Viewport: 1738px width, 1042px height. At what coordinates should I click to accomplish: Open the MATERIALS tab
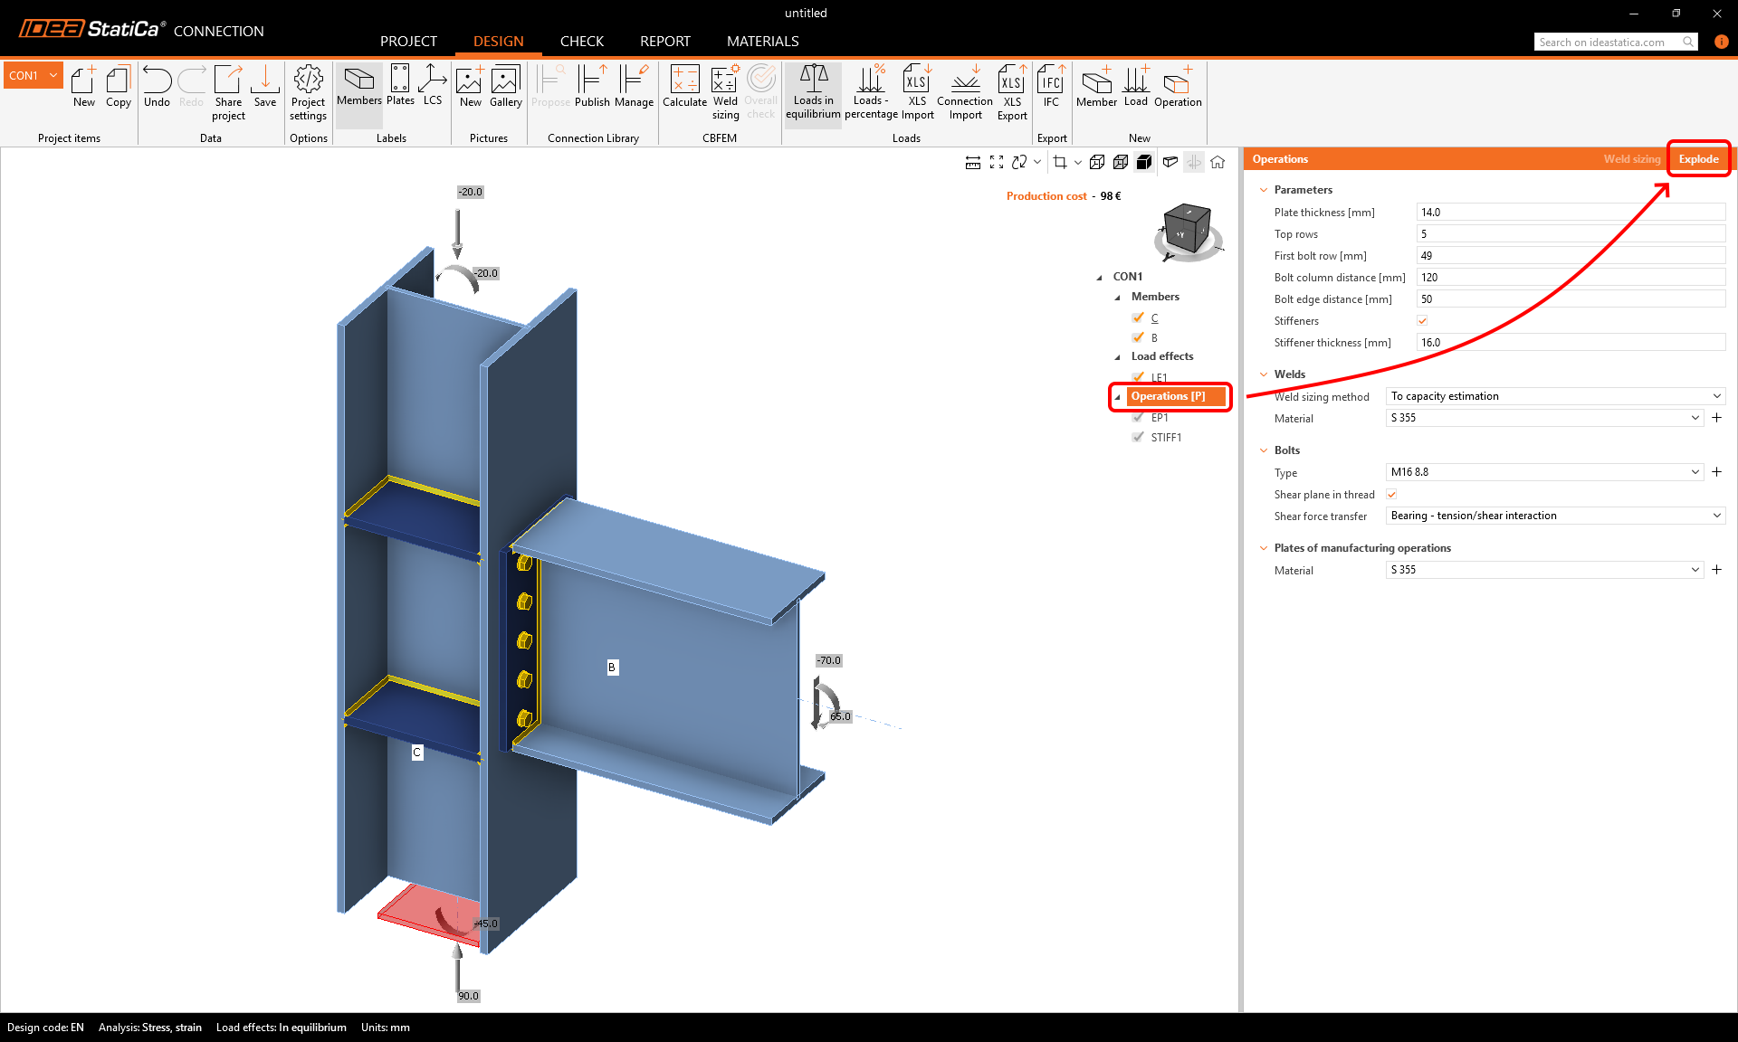(762, 41)
